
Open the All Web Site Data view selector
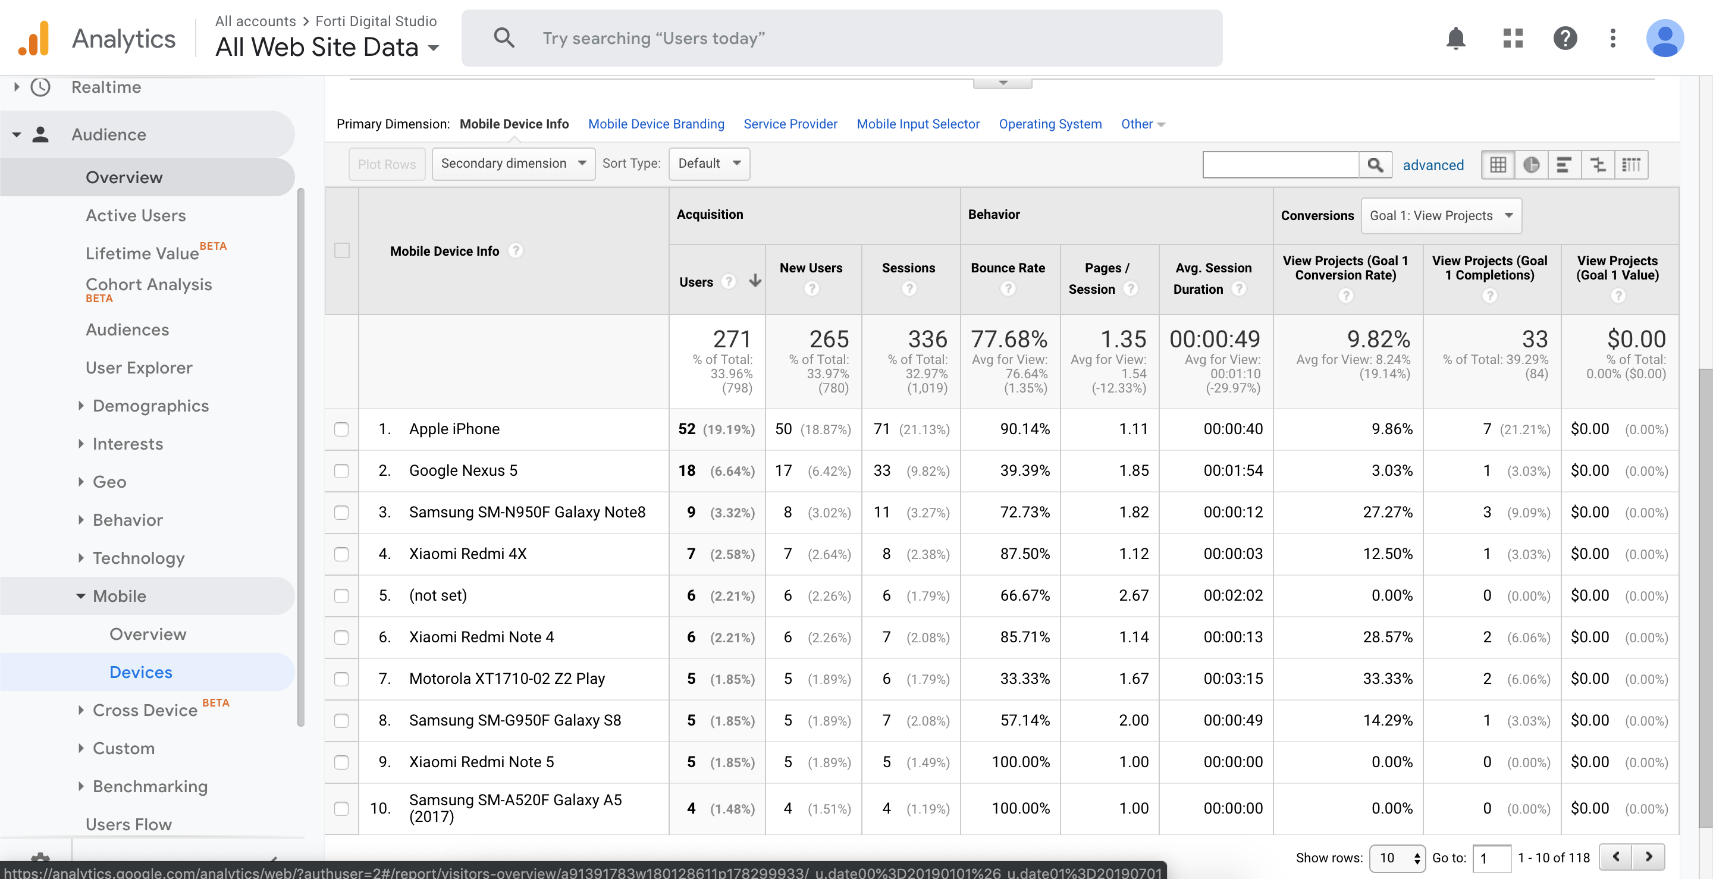[x=327, y=47]
